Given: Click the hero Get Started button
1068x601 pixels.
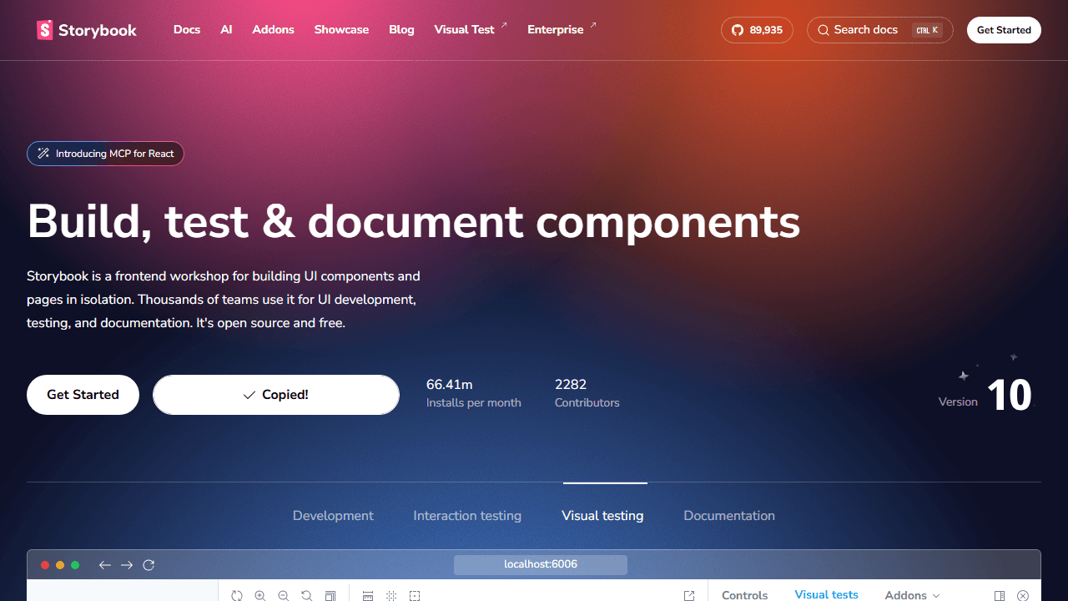Looking at the screenshot, I should click(83, 395).
